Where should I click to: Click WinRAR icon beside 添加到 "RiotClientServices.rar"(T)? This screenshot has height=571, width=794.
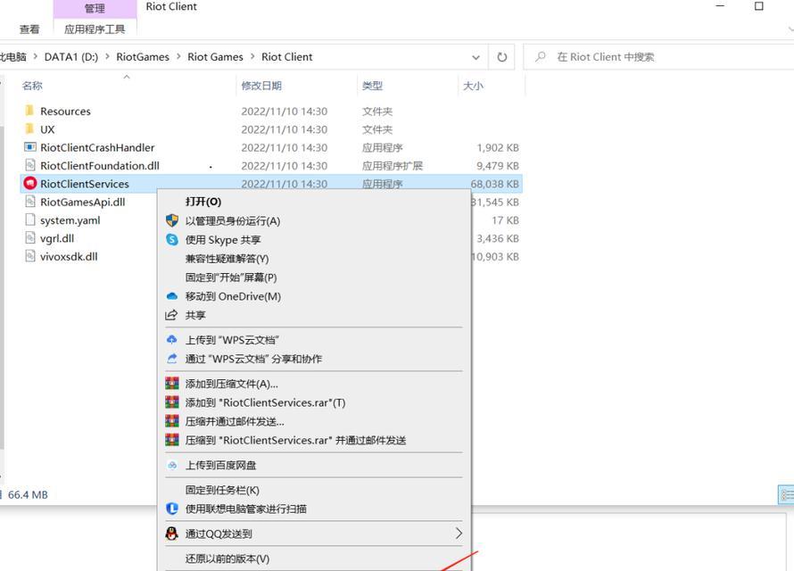point(172,401)
